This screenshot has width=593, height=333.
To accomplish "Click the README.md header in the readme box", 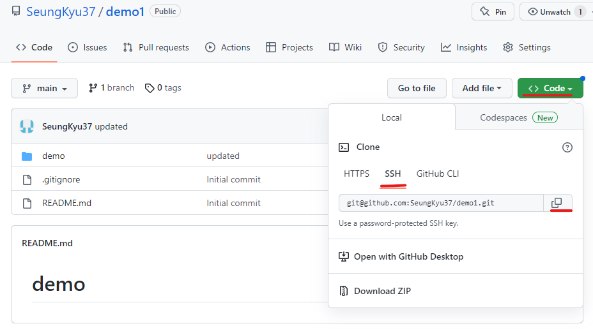I will point(47,243).
